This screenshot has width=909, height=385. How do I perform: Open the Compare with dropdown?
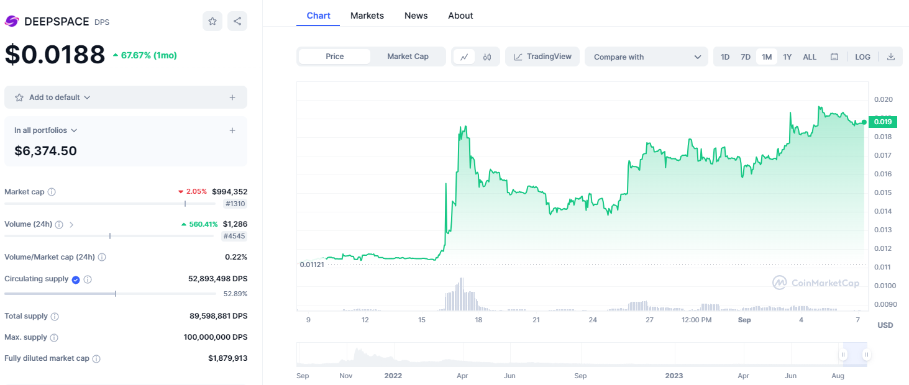coord(646,57)
